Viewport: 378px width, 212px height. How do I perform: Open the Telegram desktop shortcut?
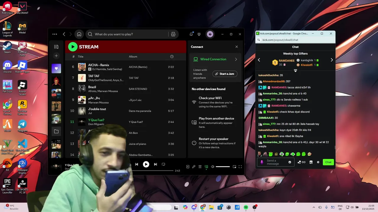[x=22, y=126]
